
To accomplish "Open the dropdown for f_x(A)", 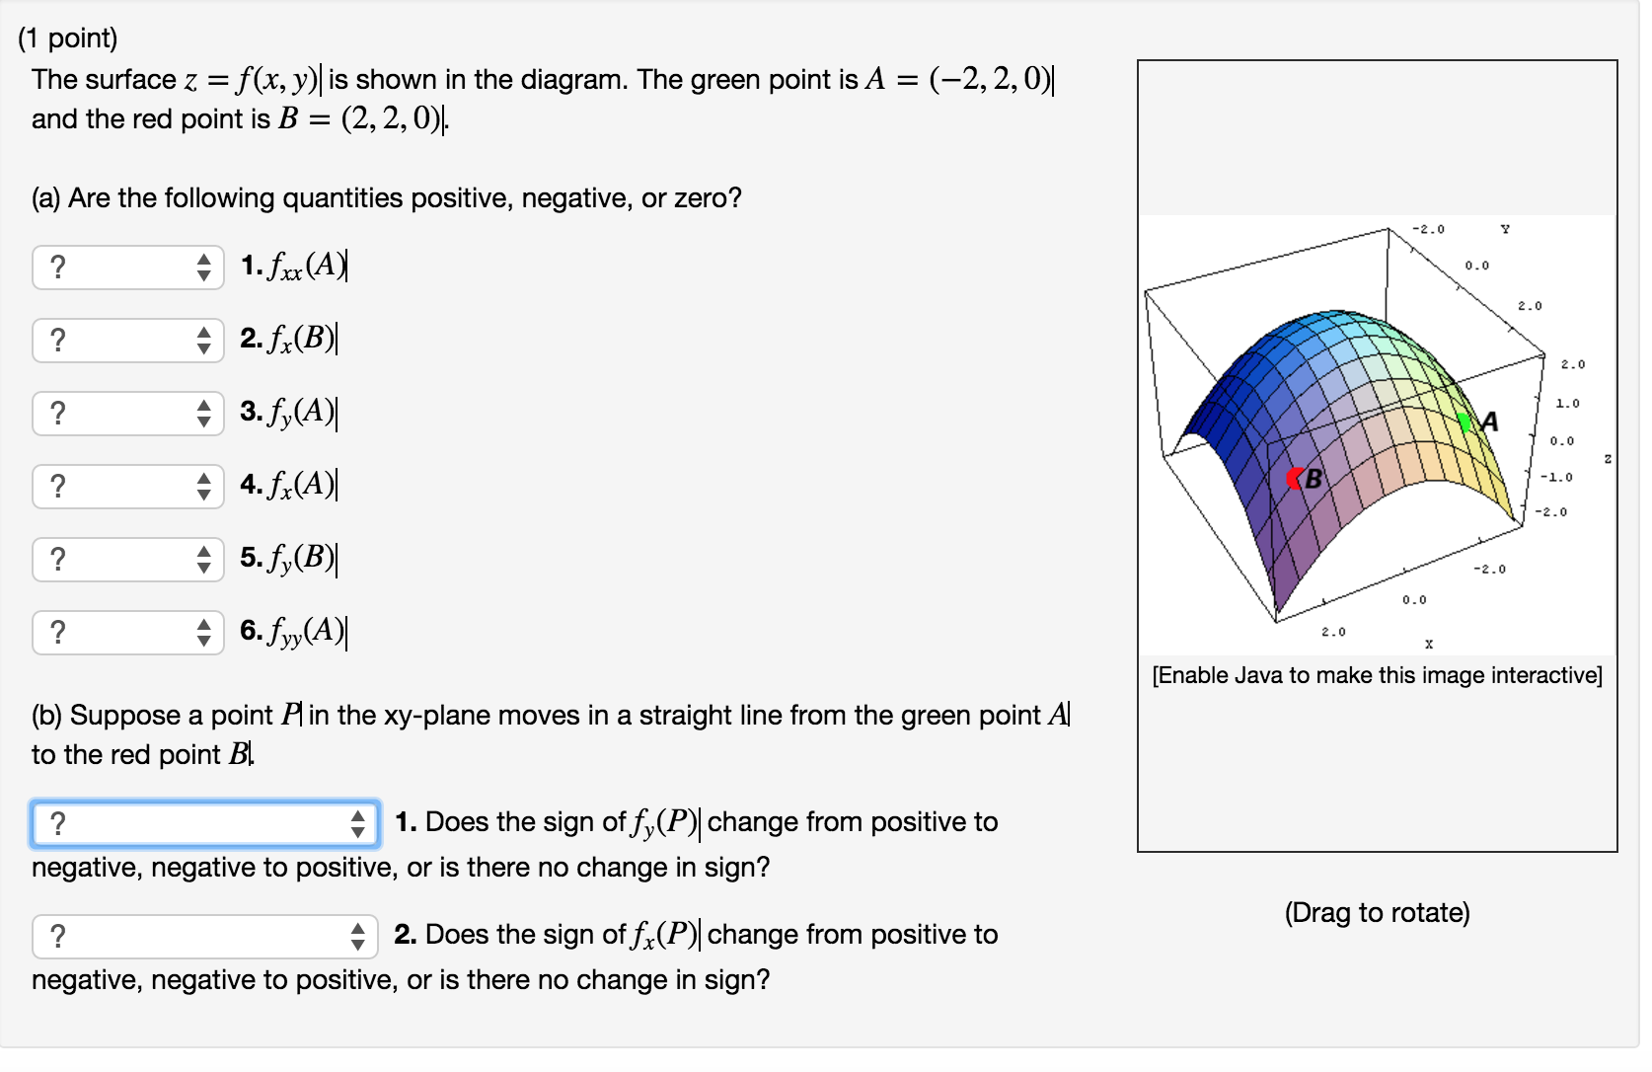I will click(x=127, y=487).
